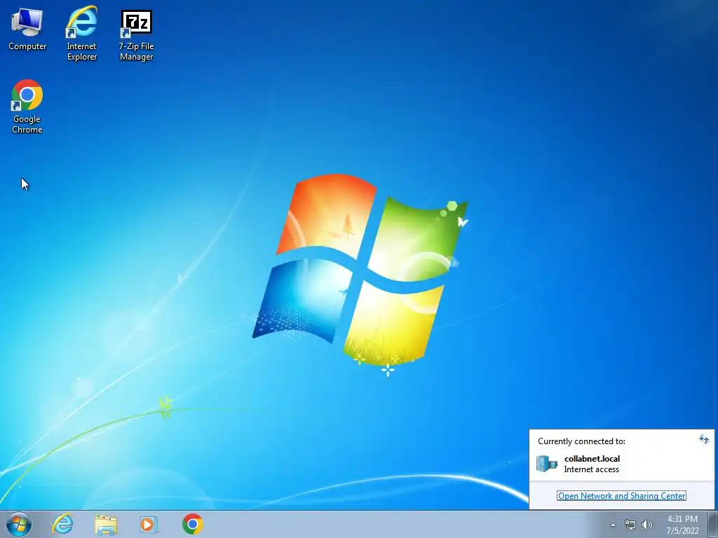Viewport: 718px width, 538px height.
Task: Show hidden icons in system tray
Action: point(613,525)
